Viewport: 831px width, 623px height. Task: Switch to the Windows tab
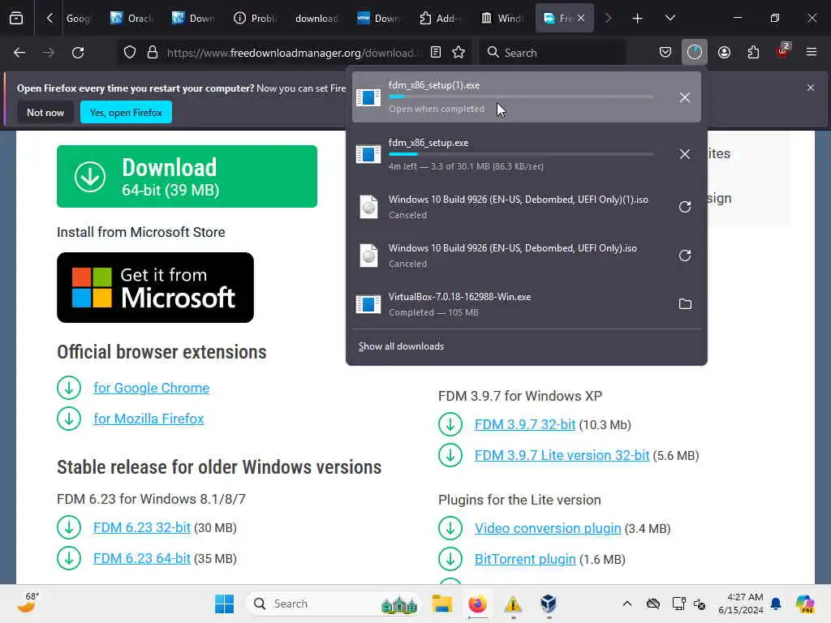point(502,19)
